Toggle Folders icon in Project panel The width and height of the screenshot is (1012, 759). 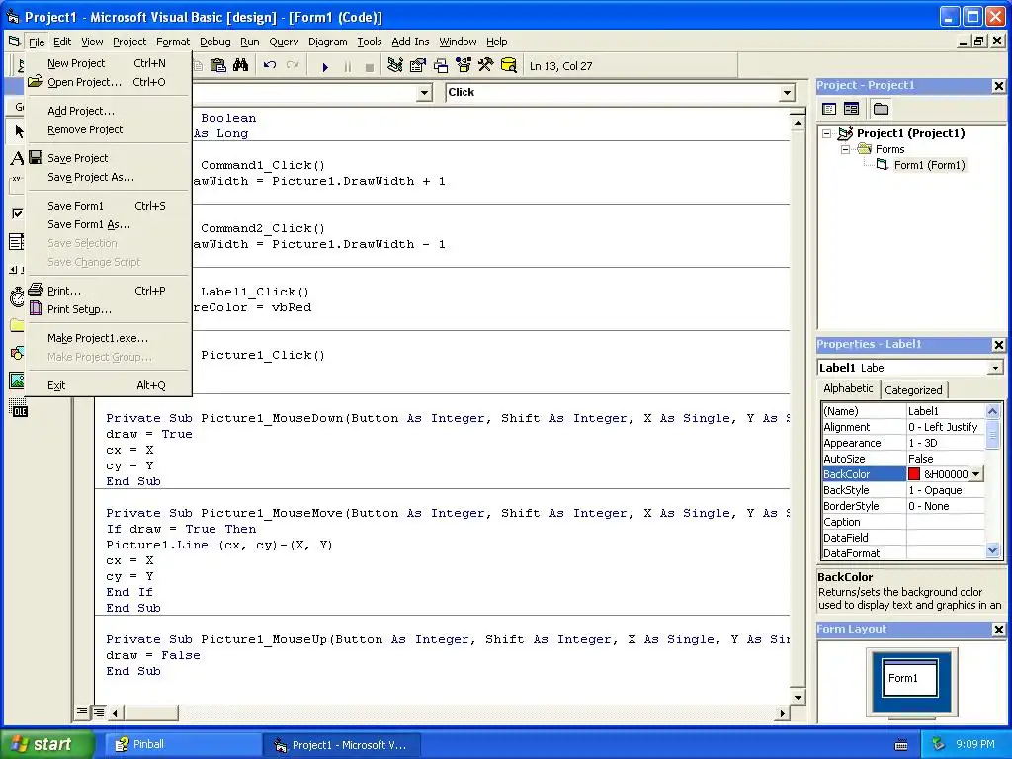click(x=881, y=109)
